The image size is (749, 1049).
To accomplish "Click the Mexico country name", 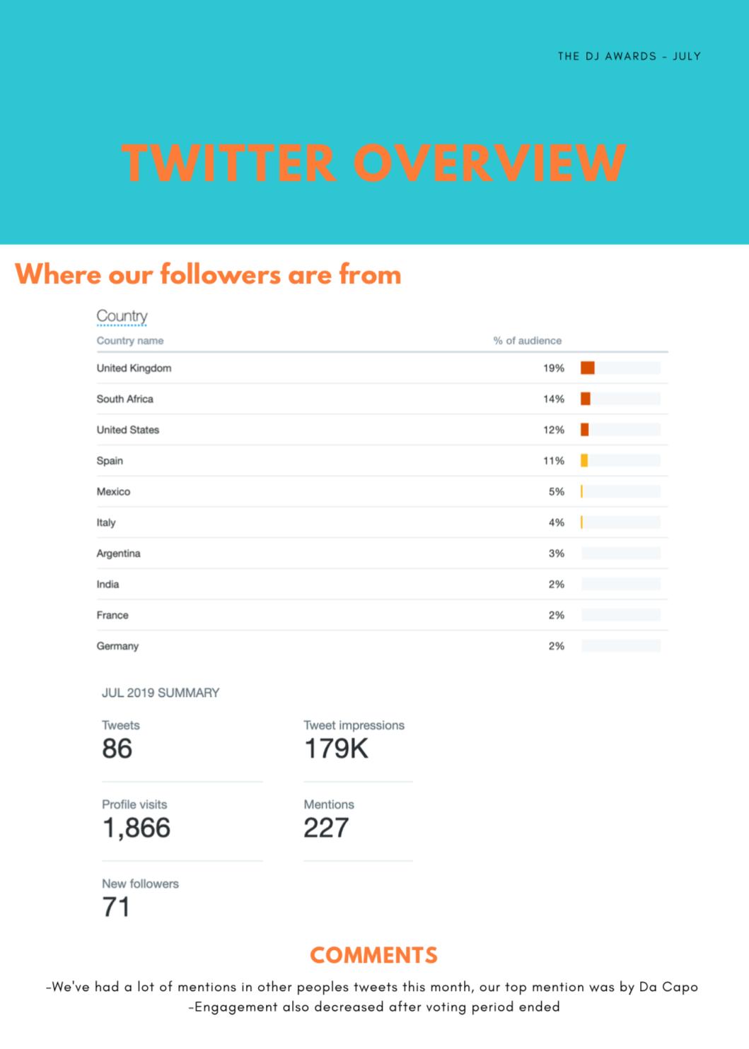I will 113,491.
